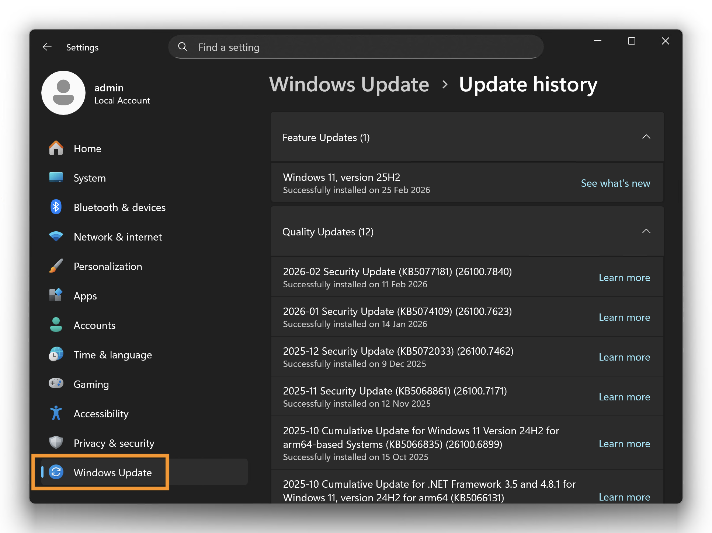The width and height of the screenshot is (712, 533).
Task: Open Accounts settings page
Action: click(x=94, y=325)
